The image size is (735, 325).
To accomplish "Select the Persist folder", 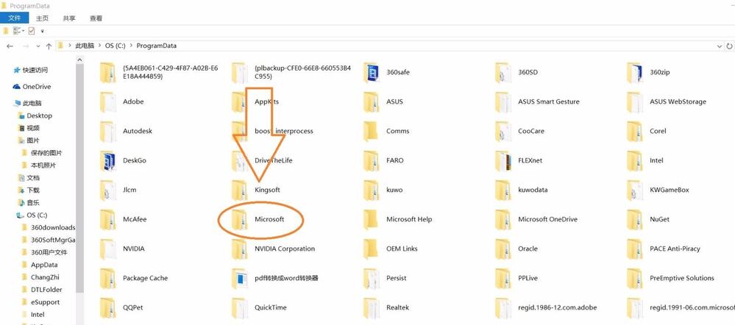I will pos(386,278).
